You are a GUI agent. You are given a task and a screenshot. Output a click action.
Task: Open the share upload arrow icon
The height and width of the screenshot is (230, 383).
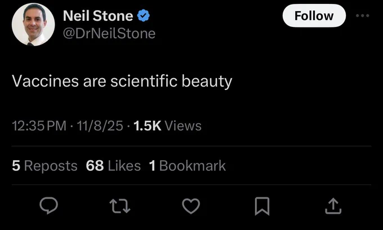(x=333, y=206)
